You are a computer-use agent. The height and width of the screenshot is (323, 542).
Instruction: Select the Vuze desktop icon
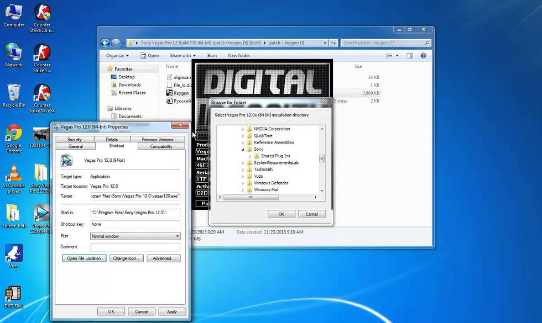(14, 256)
